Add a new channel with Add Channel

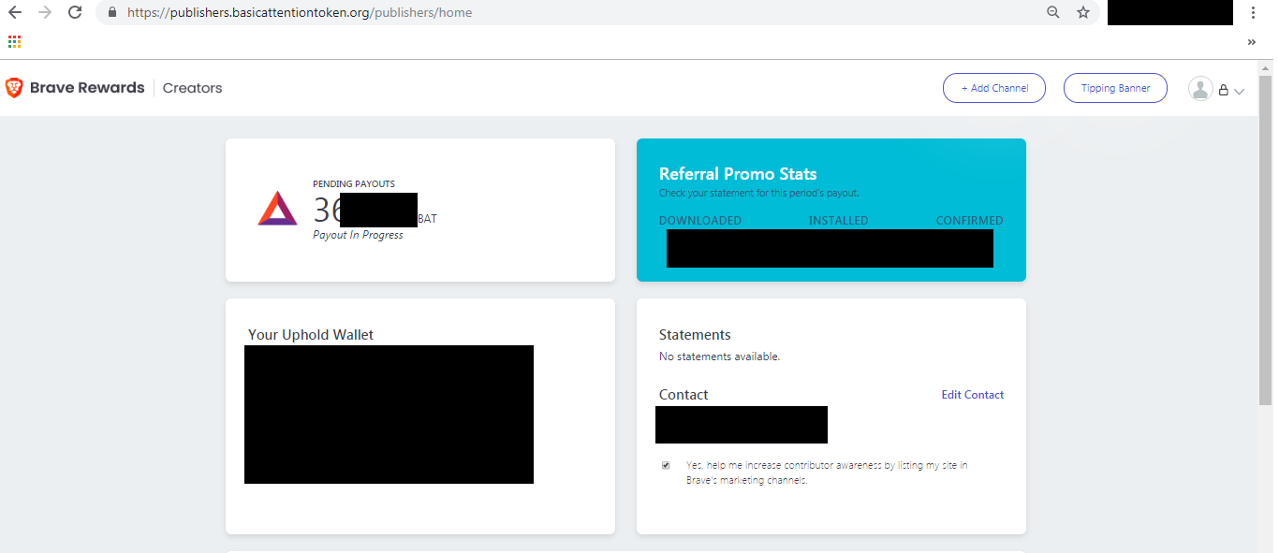[994, 88]
